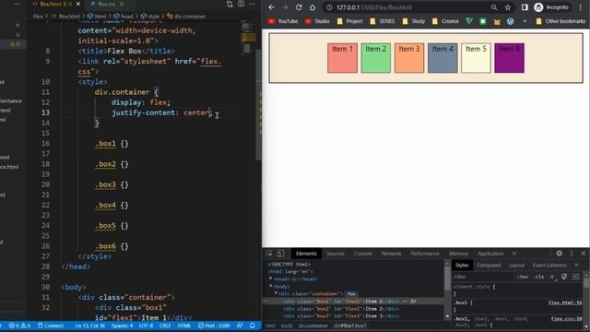Viewport: 590px width, 332px height.
Task: Open DevTools settings gear
Action: click(x=560, y=254)
